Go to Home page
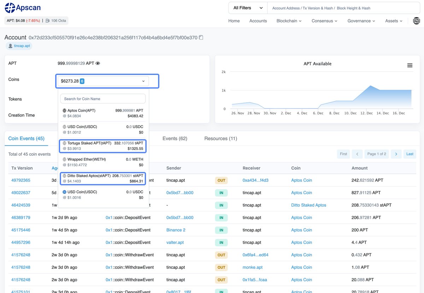The width and height of the screenshot is (424, 293). click(234, 21)
